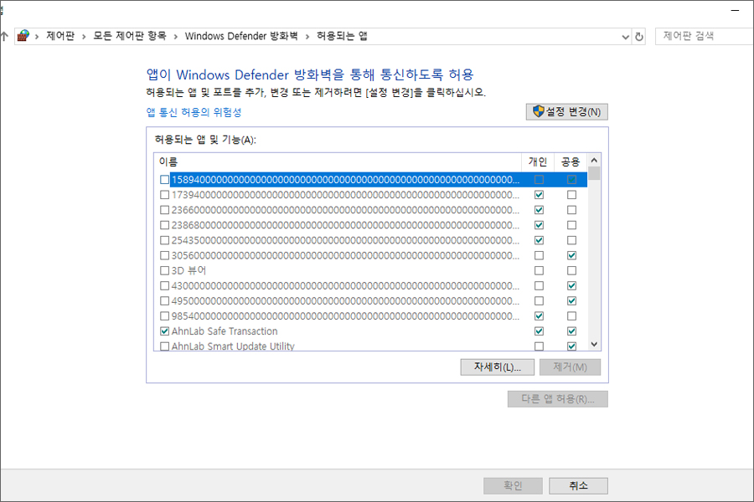
Task: Toggle 공용 checkbox for 23660000 entry
Action: coord(571,210)
